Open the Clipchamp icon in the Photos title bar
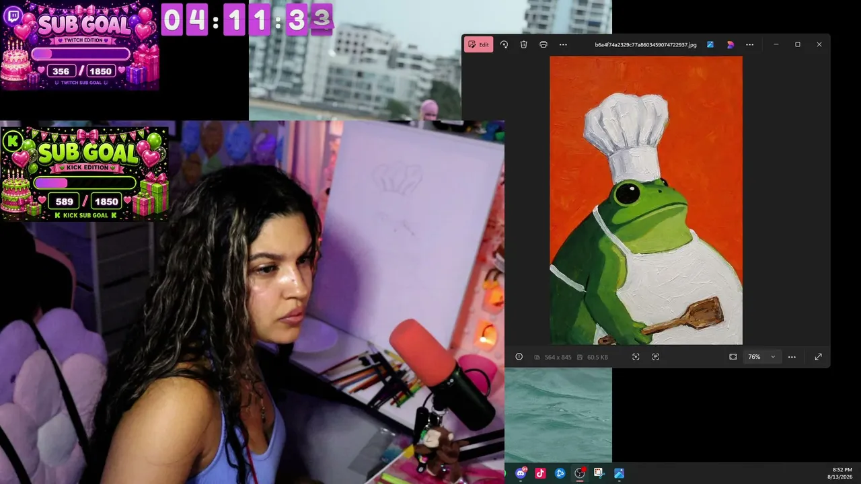Viewport: 861px width, 484px height. pos(730,44)
